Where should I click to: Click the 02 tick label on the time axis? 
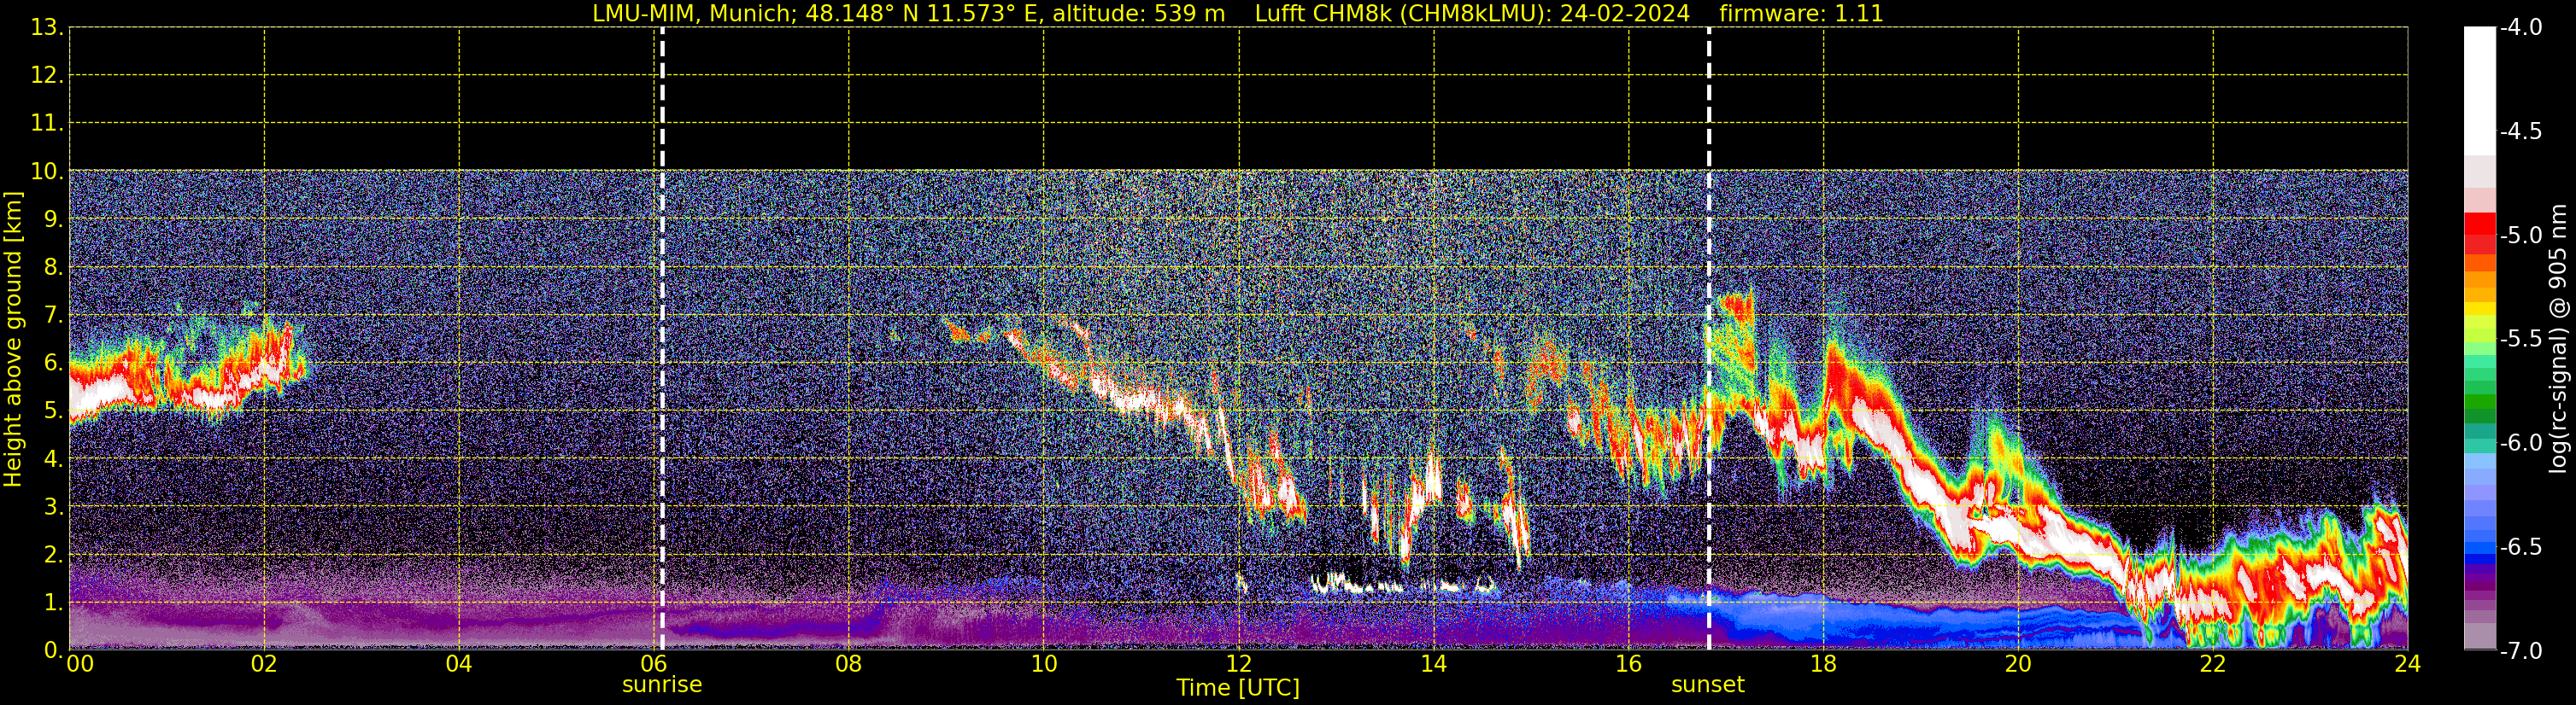264,664
